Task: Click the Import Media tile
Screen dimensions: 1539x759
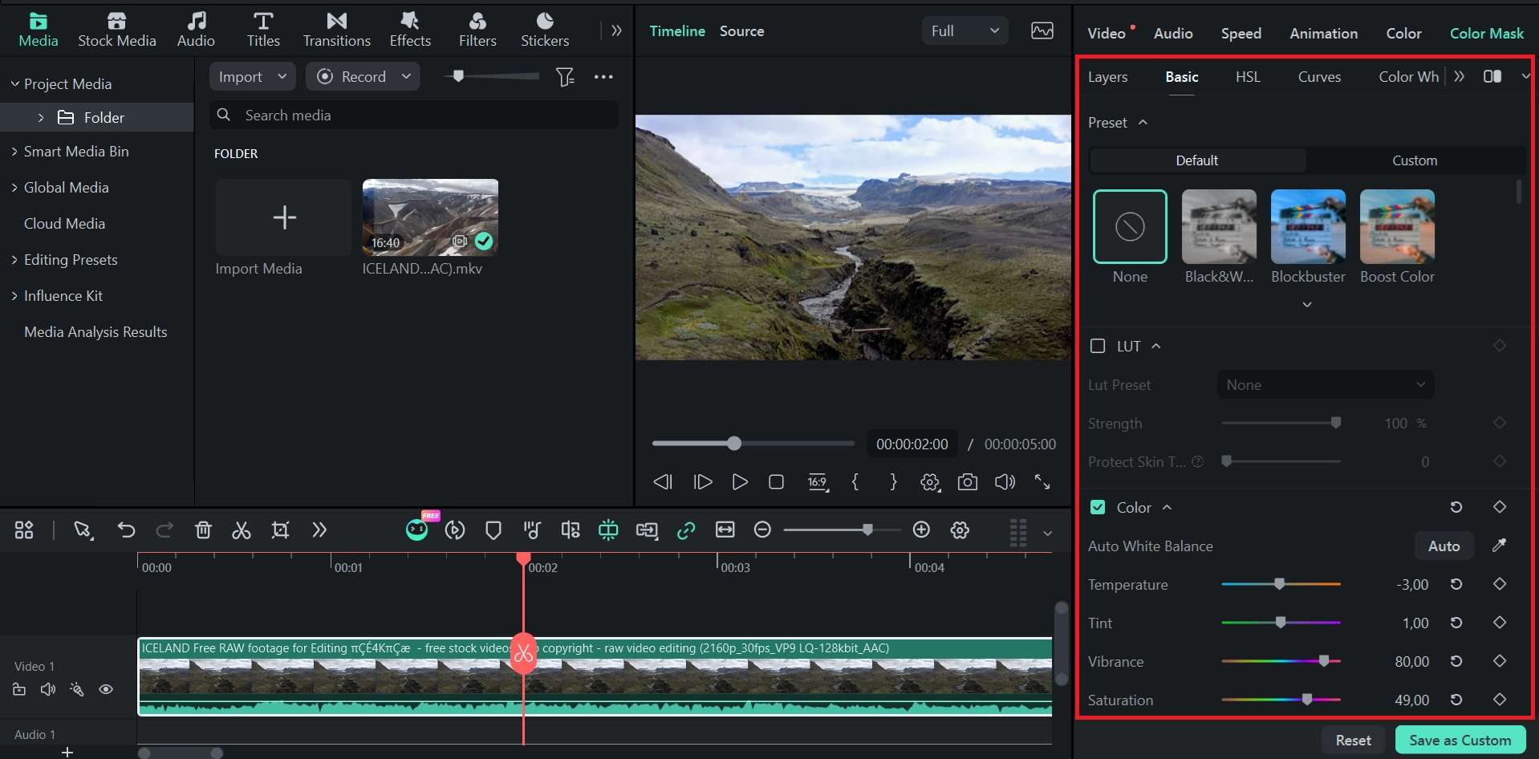Action: [x=283, y=217]
